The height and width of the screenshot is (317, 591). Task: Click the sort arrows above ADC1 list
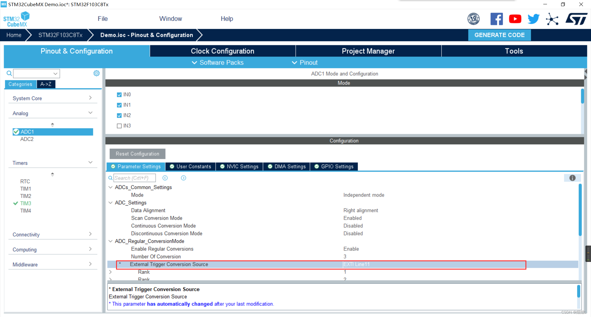click(52, 125)
